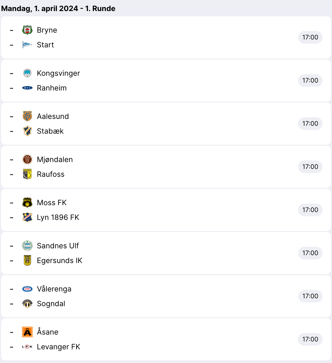Open the Lyn 1896 FK team link
Screen dimensions: 332x363
pos(58,217)
